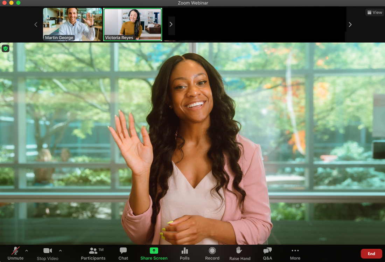This screenshot has height=262, width=385.
Task: Click Raise Hand
Action: coord(240,254)
